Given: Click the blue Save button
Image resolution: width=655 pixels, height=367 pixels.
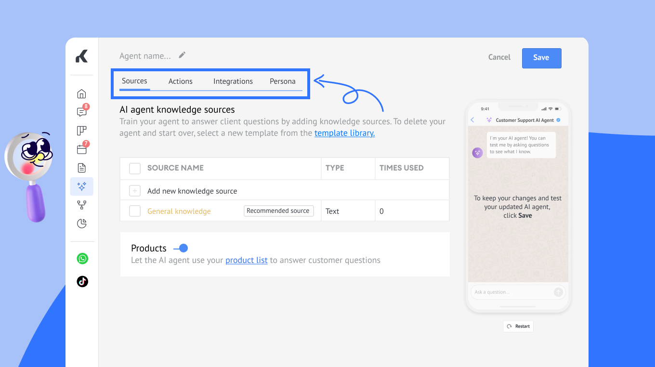Looking at the screenshot, I should [x=541, y=58].
